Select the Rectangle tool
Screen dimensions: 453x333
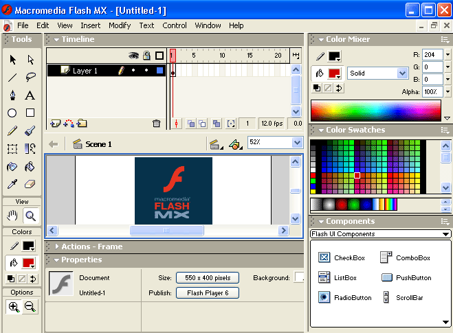[30, 113]
